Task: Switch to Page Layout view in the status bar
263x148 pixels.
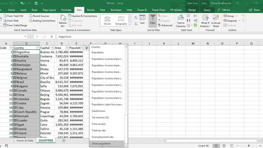Action: (x=224, y=146)
